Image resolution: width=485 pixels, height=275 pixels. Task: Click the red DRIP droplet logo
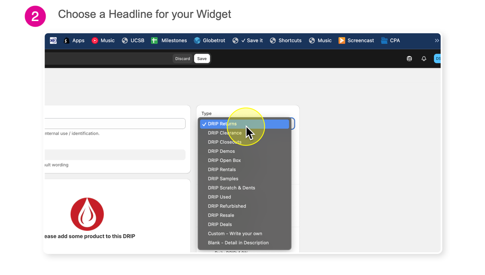[x=87, y=214]
